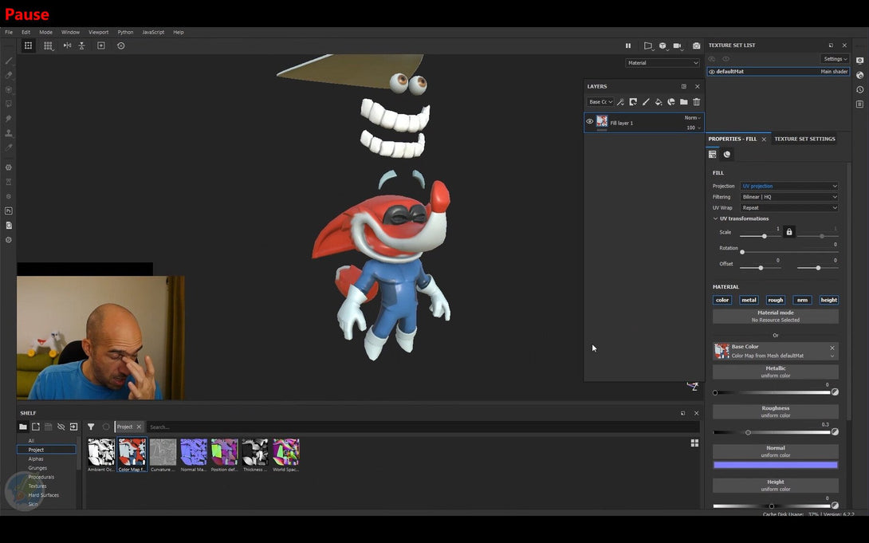Toggle visibility of defaultMat texture set
Screen dimensions: 869x543
pyautogui.click(x=712, y=72)
